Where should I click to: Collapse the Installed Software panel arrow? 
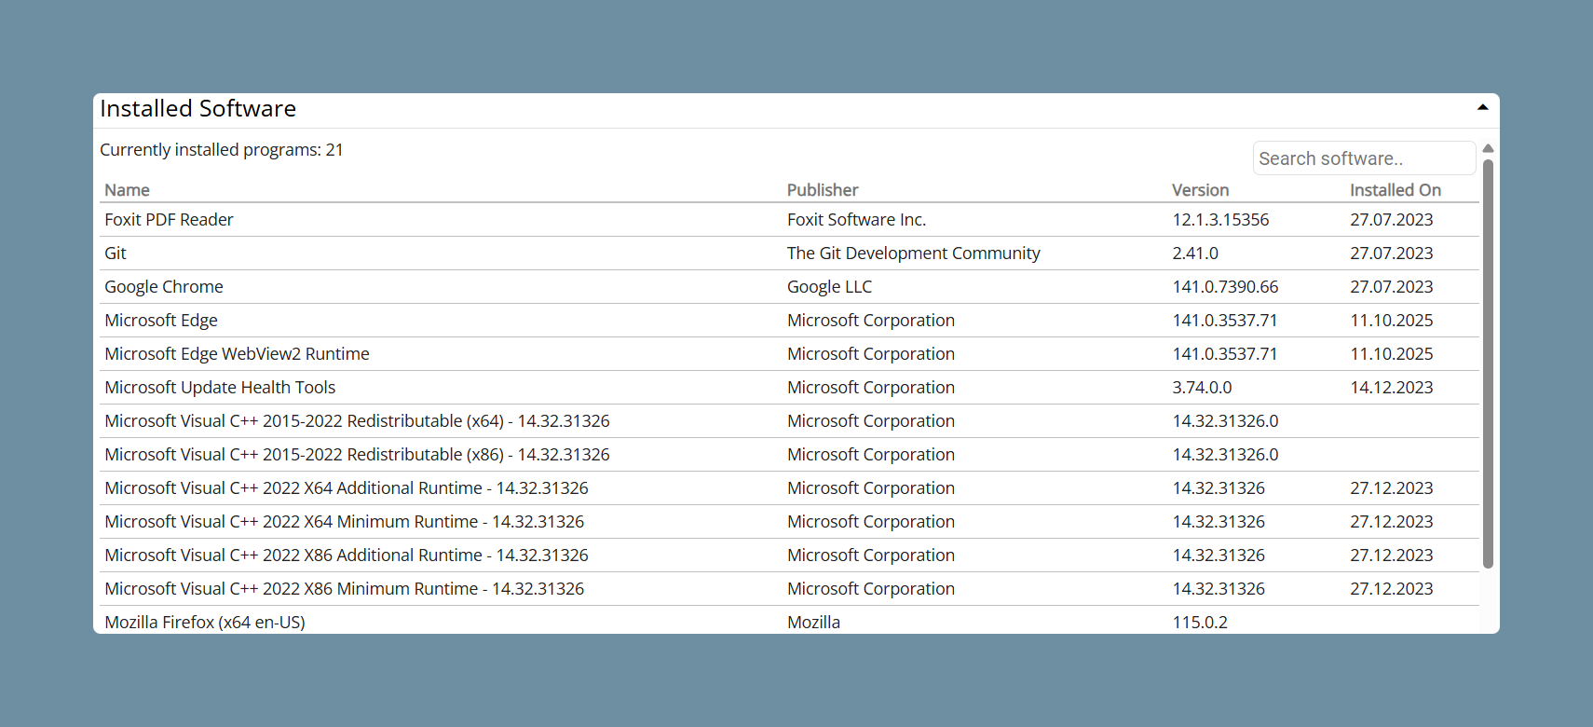pos(1482,108)
